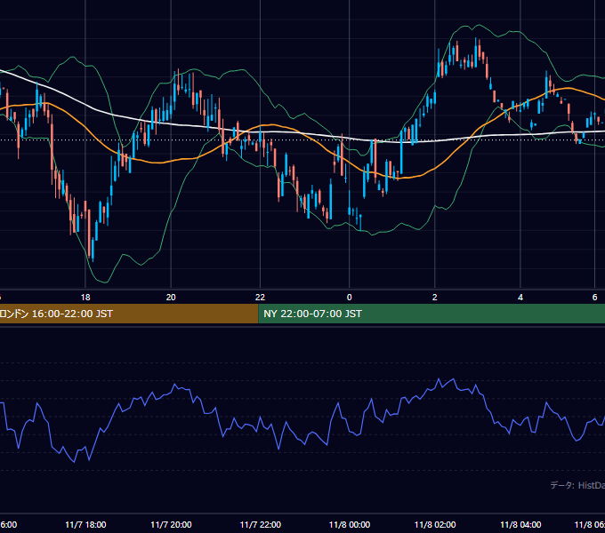Screen dimensions: 605x533
Task: Select the "4" hour label on price chart axis
Action: point(520,298)
